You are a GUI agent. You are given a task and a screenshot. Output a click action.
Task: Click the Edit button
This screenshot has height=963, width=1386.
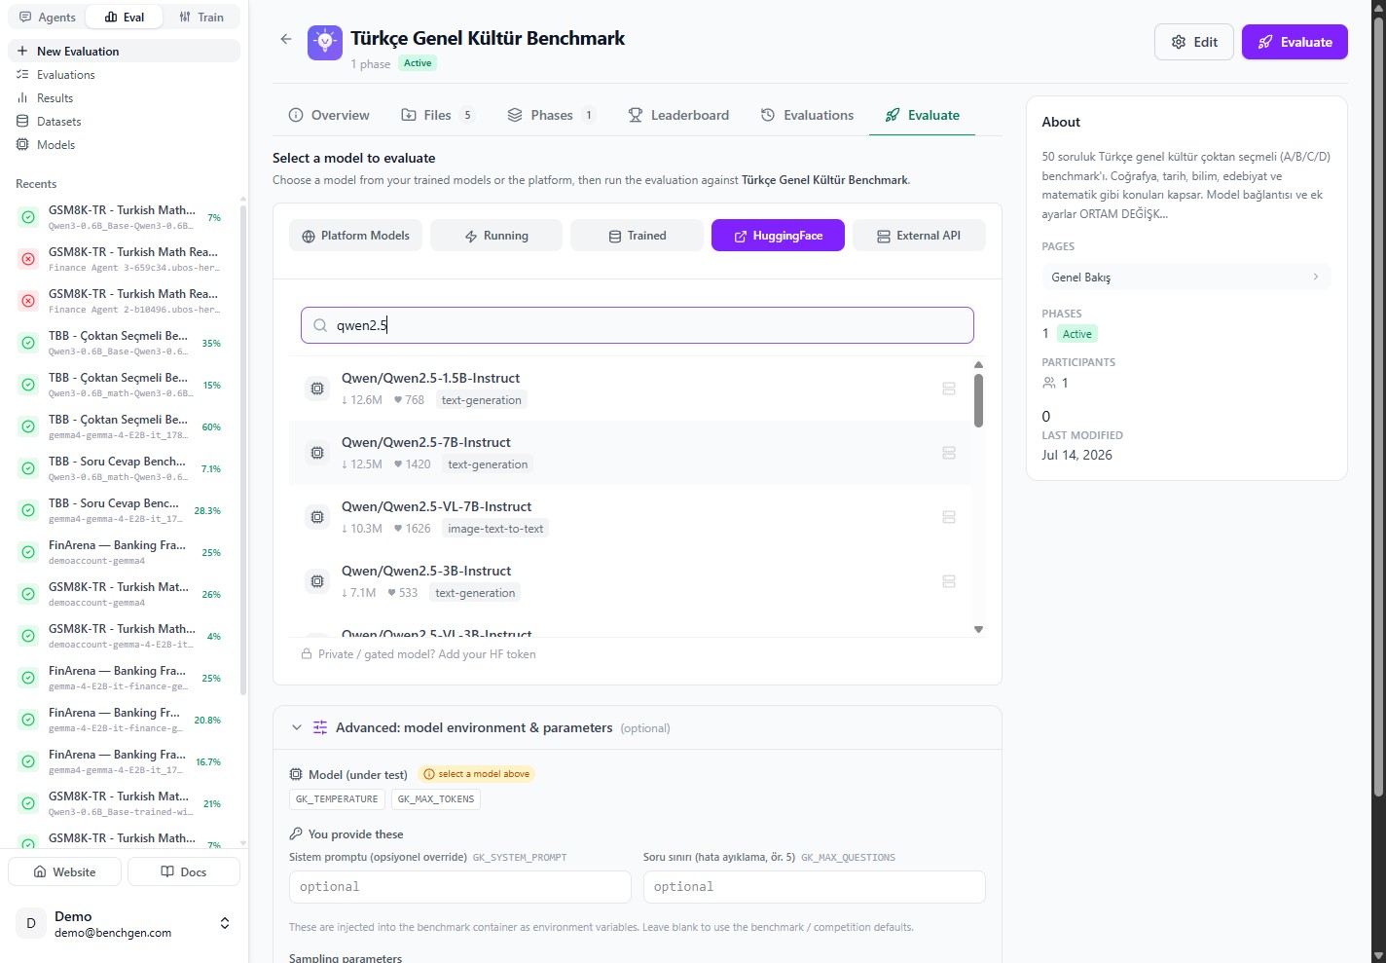[x=1194, y=42]
